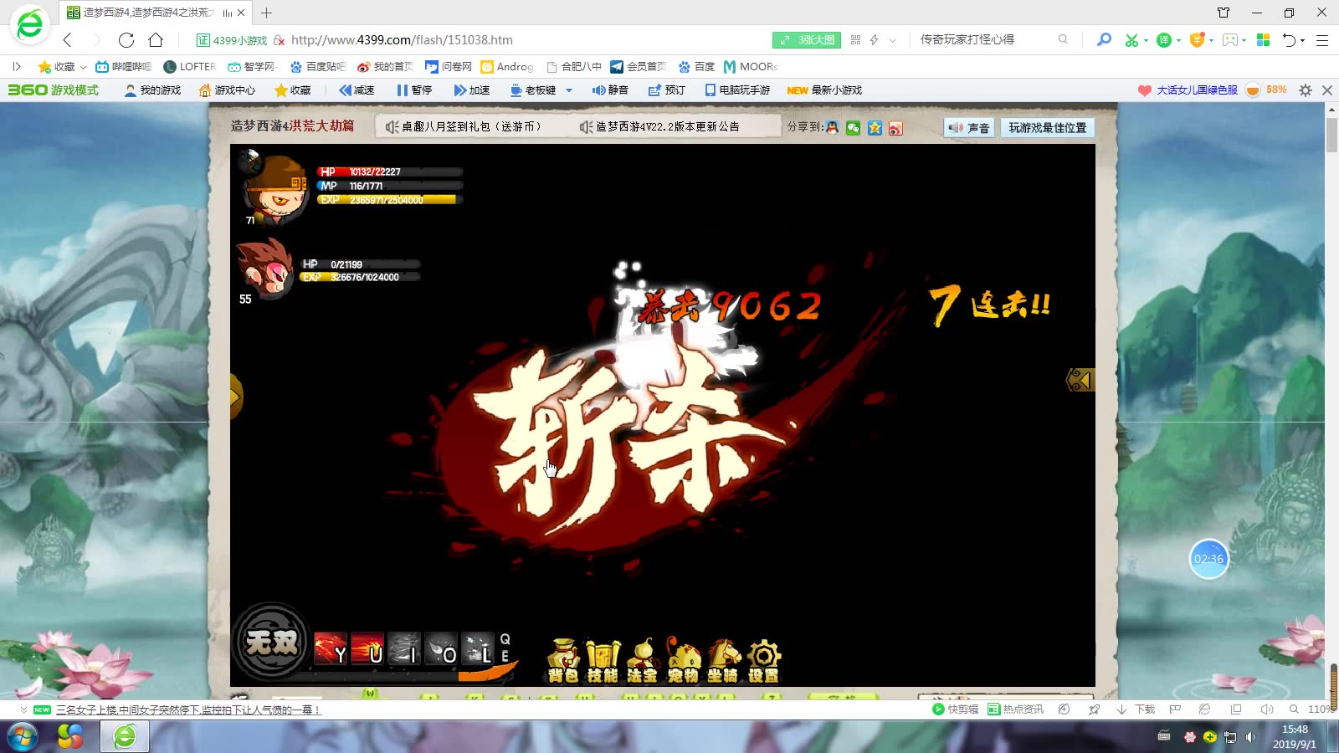The height and width of the screenshot is (753, 1339).
Task: Open the 哔哩哔哩 bookmark
Action: pyautogui.click(x=123, y=67)
